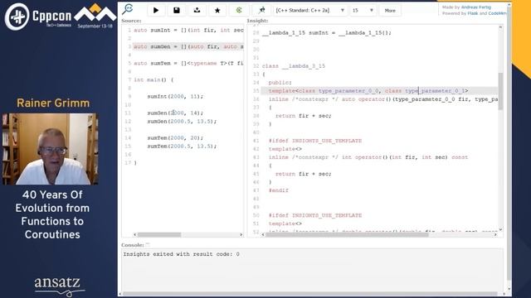Image resolution: width=531 pixels, height=298 pixels.
Task: Click the running figure Quick Bench icon
Action: pyautogui.click(x=261, y=11)
